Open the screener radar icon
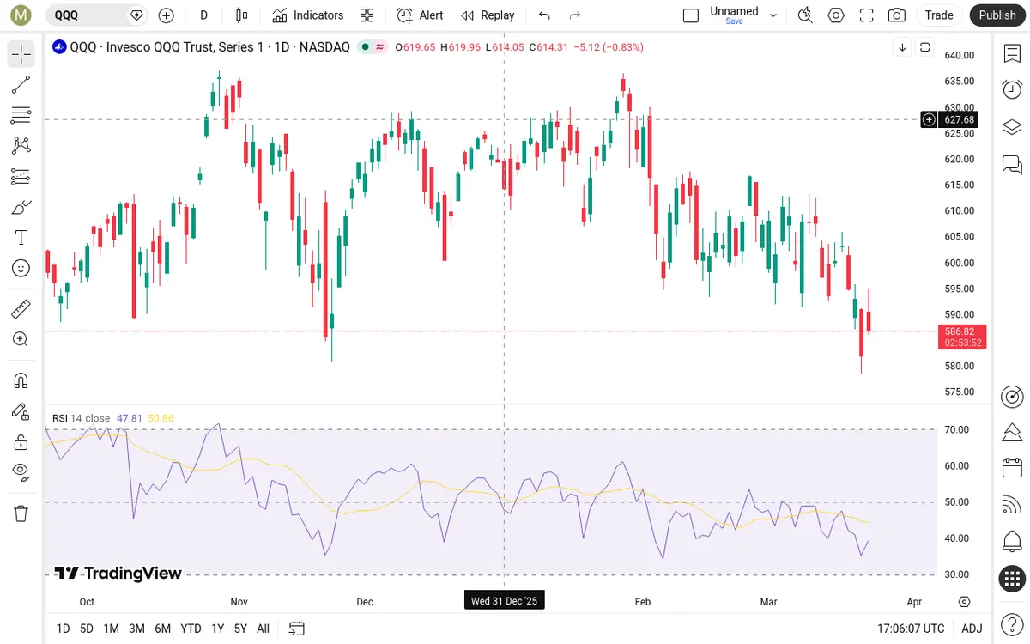Screen dimensions: 1030x644 [x=1012, y=396]
